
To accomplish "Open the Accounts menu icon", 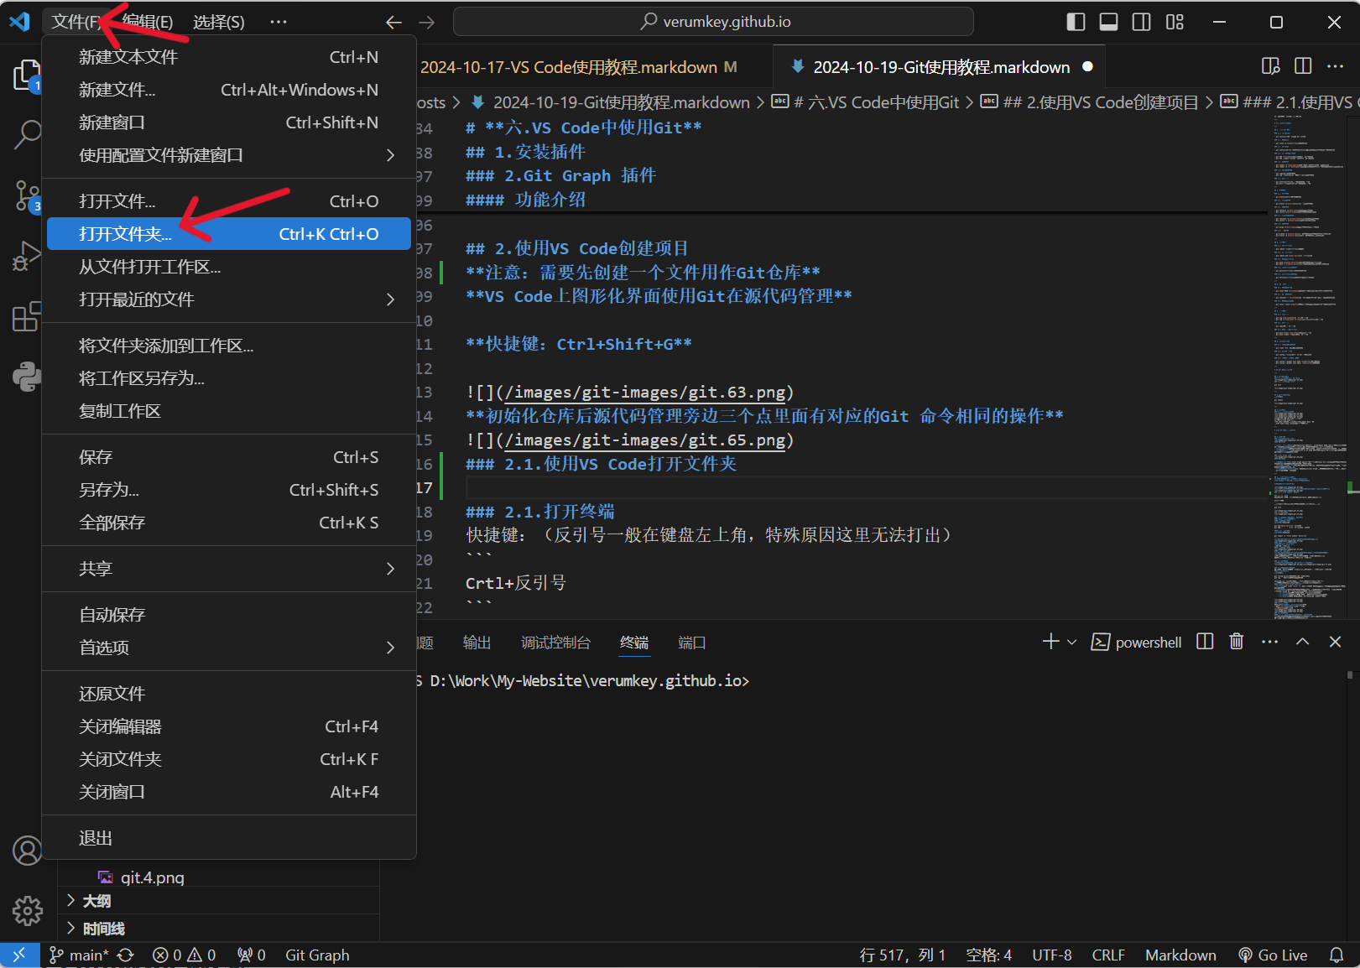I will point(27,851).
